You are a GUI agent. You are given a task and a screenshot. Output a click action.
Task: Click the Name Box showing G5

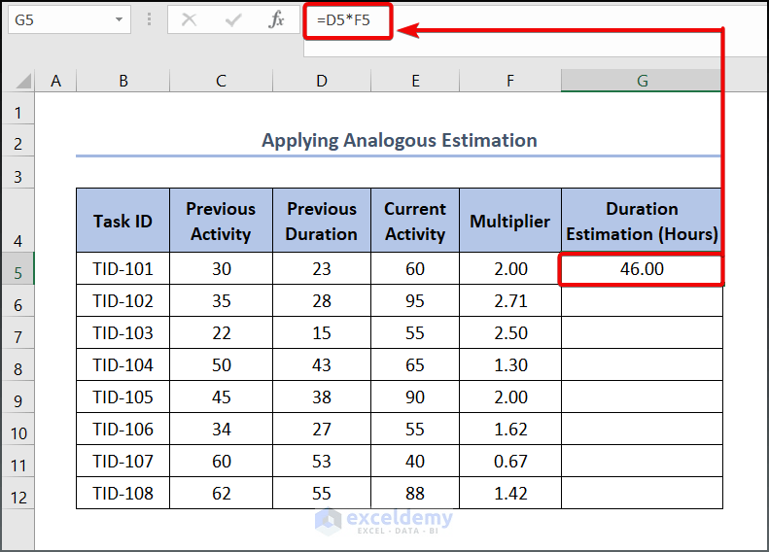click(70, 19)
